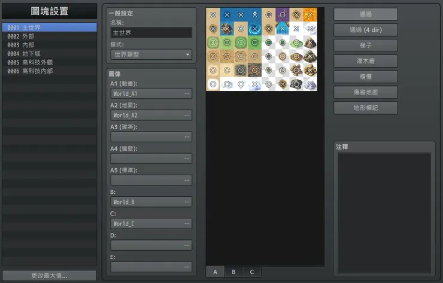Click the 名稱 field containing 主世界

point(151,33)
